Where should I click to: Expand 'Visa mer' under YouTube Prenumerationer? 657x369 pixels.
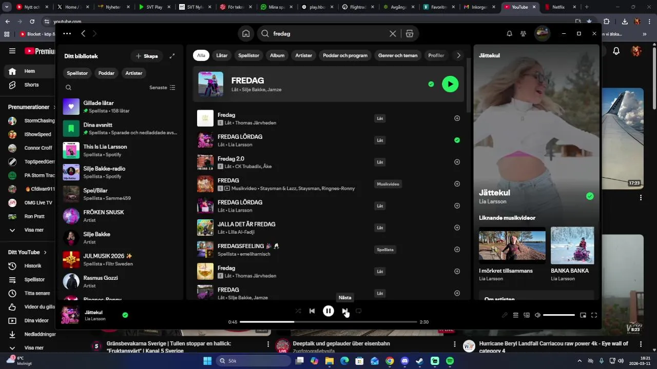click(x=31, y=230)
